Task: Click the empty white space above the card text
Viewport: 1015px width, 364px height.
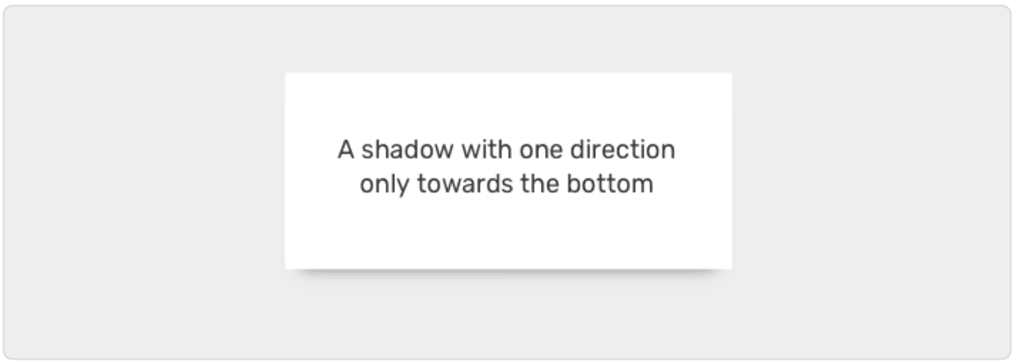Action: click(508, 104)
